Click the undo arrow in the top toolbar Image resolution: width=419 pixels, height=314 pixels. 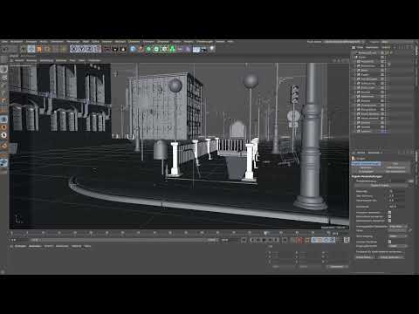[x=5, y=49]
